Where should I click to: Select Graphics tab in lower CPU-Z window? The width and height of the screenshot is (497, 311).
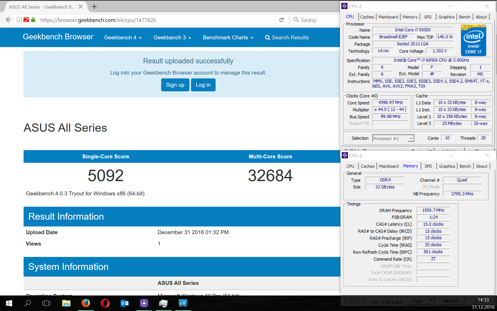[447, 166]
